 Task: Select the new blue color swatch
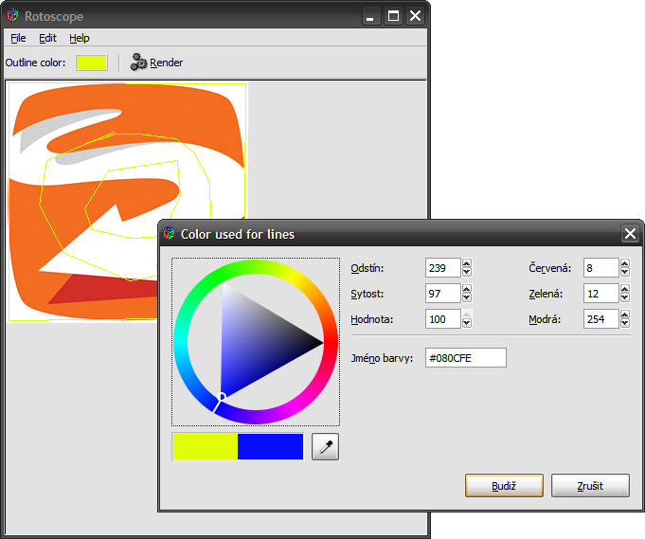click(270, 446)
